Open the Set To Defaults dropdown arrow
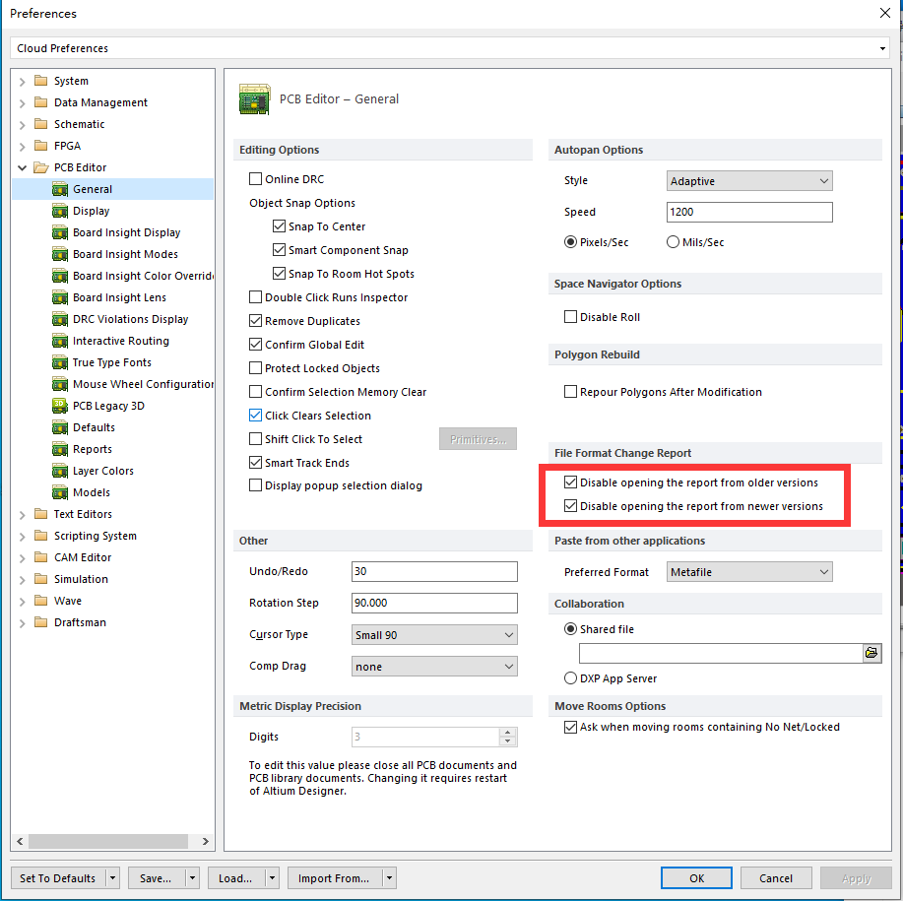Image resolution: width=903 pixels, height=901 pixels. click(x=113, y=878)
